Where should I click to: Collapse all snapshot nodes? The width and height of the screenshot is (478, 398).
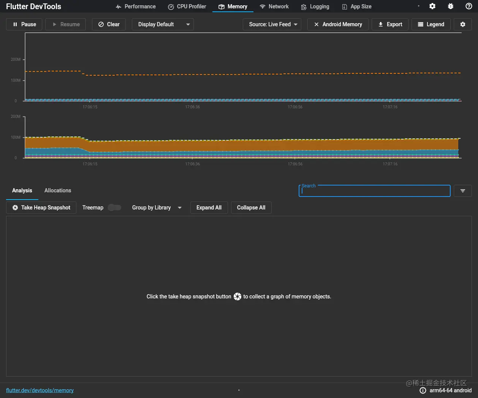click(251, 208)
